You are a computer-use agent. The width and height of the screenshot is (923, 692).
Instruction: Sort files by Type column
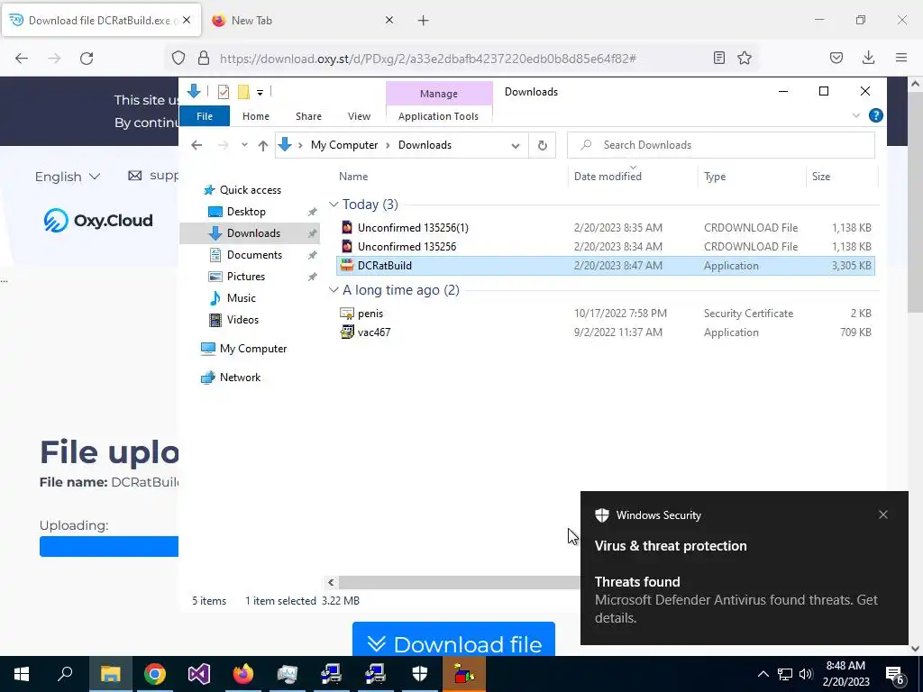[x=715, y=177]
